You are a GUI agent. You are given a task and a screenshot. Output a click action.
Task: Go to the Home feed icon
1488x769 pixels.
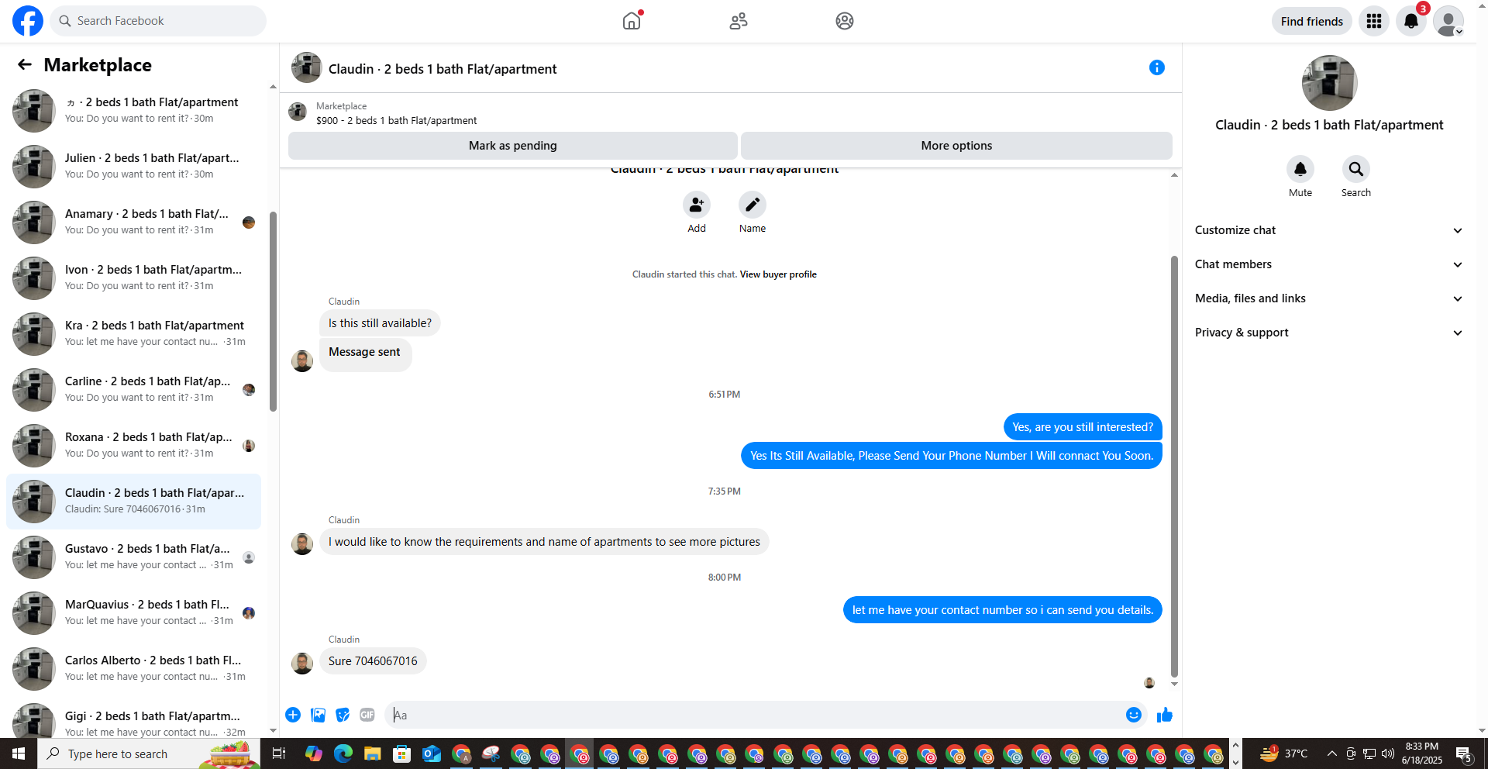point(632,21)
